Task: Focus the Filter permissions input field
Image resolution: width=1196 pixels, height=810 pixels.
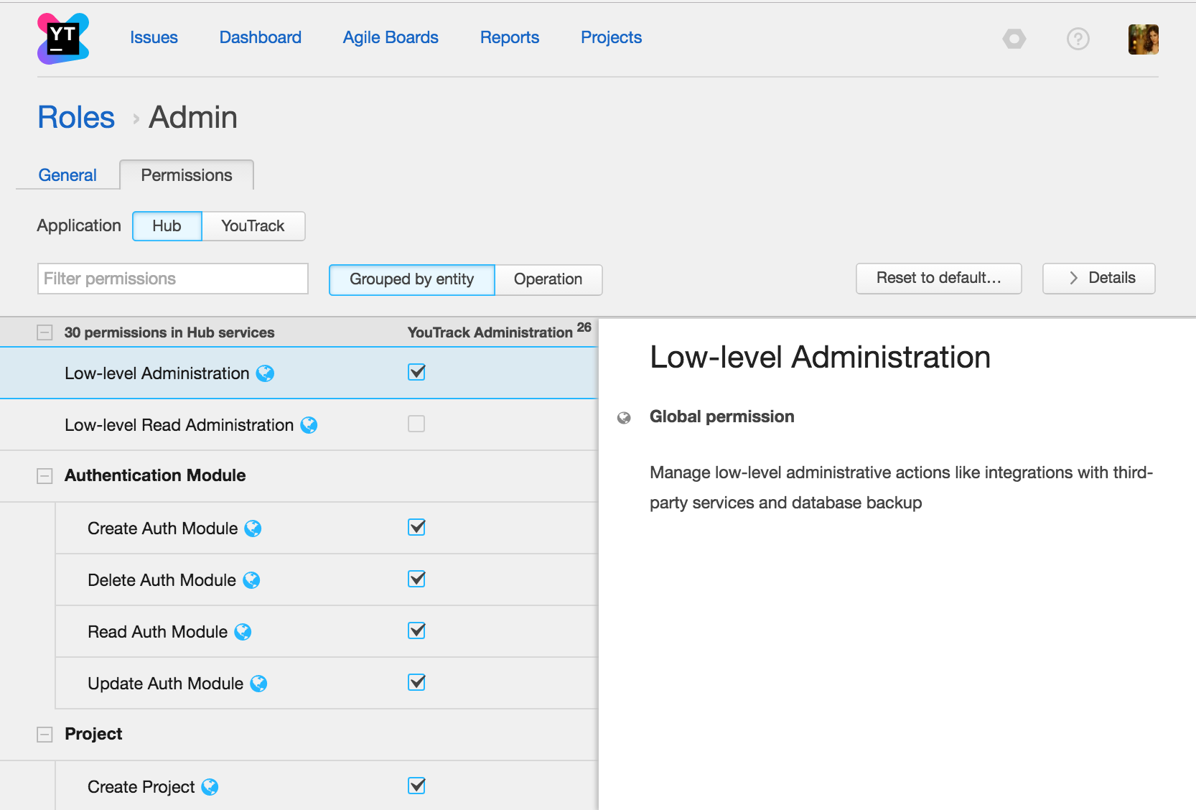Action: (172, 279)
